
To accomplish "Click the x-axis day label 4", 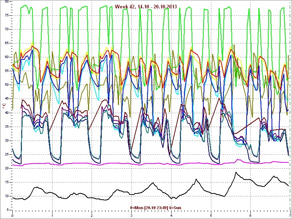I will (x=171, y=216).
